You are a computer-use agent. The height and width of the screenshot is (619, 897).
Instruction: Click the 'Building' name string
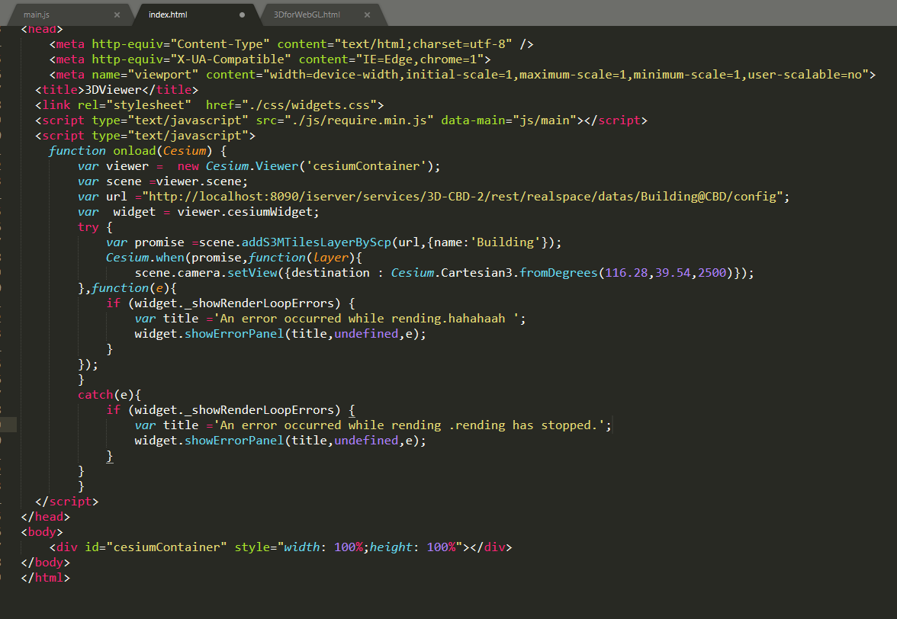pyautogui.click(x=505, y=242)
